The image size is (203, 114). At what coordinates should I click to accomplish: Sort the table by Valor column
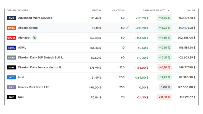pos(191,11)
